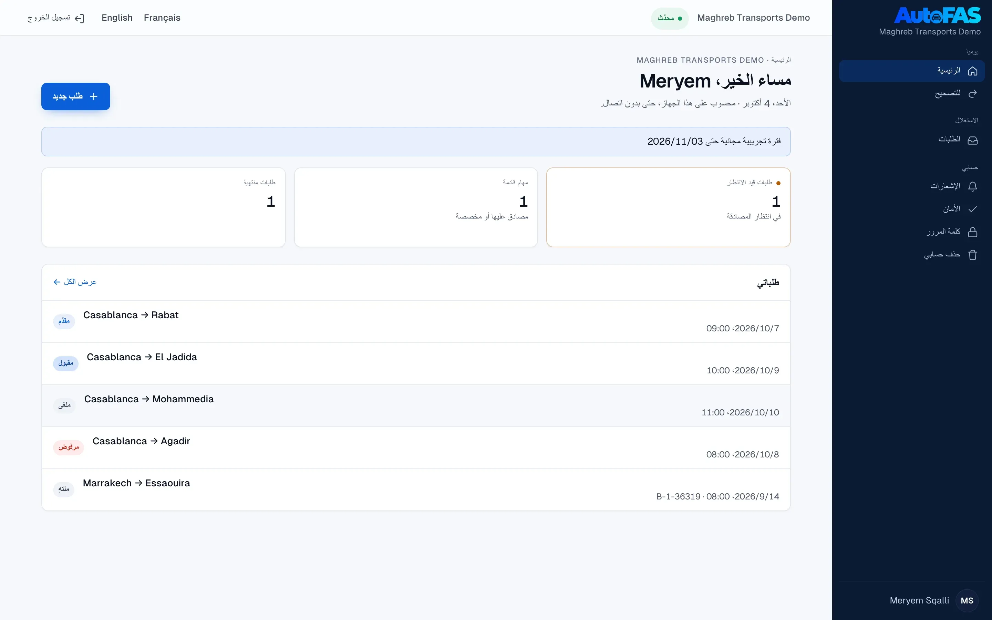Open the Casablanca → Agadir request
This screenshot has width=992, height=620.
tap(416, 448)
